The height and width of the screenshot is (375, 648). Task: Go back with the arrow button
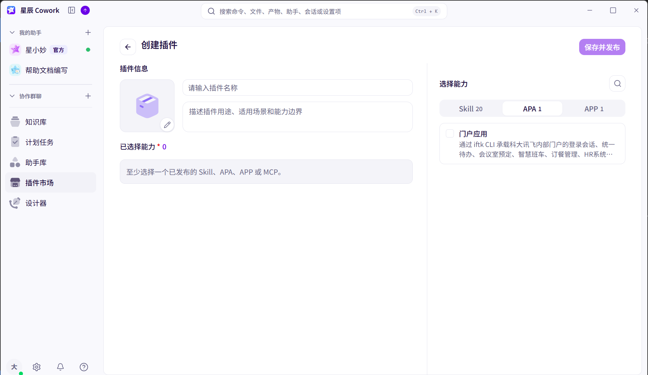(x=128, y=47)
